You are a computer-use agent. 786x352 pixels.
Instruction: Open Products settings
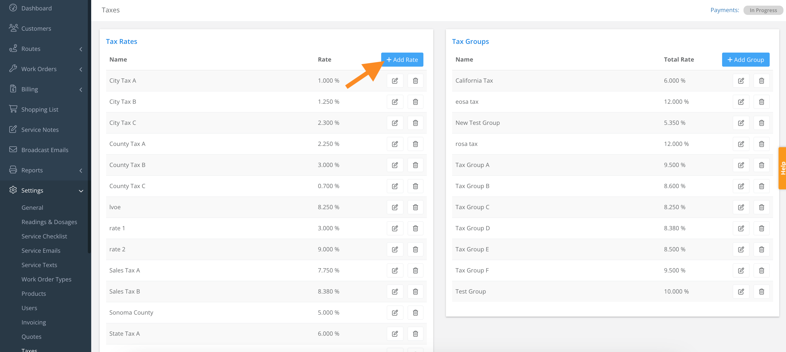coord(34,294)
